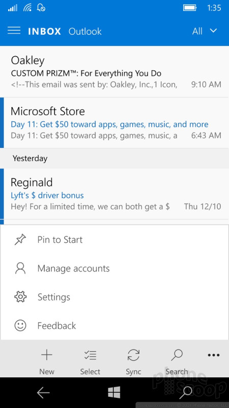Click the Feedback smiley icon
The width and height of the screenshot is (229, 408).
click(x=20, y=325)
